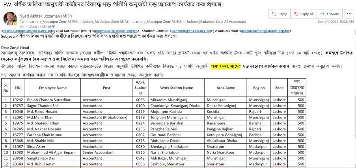Click EIN value 04745
The width and height of the screenshot is (356, 168).
(17, 129)
